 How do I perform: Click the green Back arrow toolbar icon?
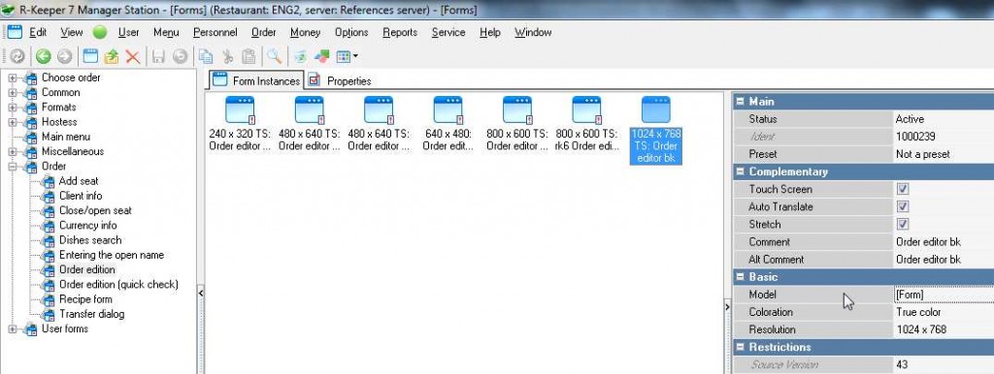pyautogui.click(x=43, y=56)
